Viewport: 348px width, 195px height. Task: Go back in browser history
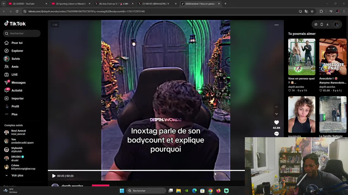tap(4, 11)
